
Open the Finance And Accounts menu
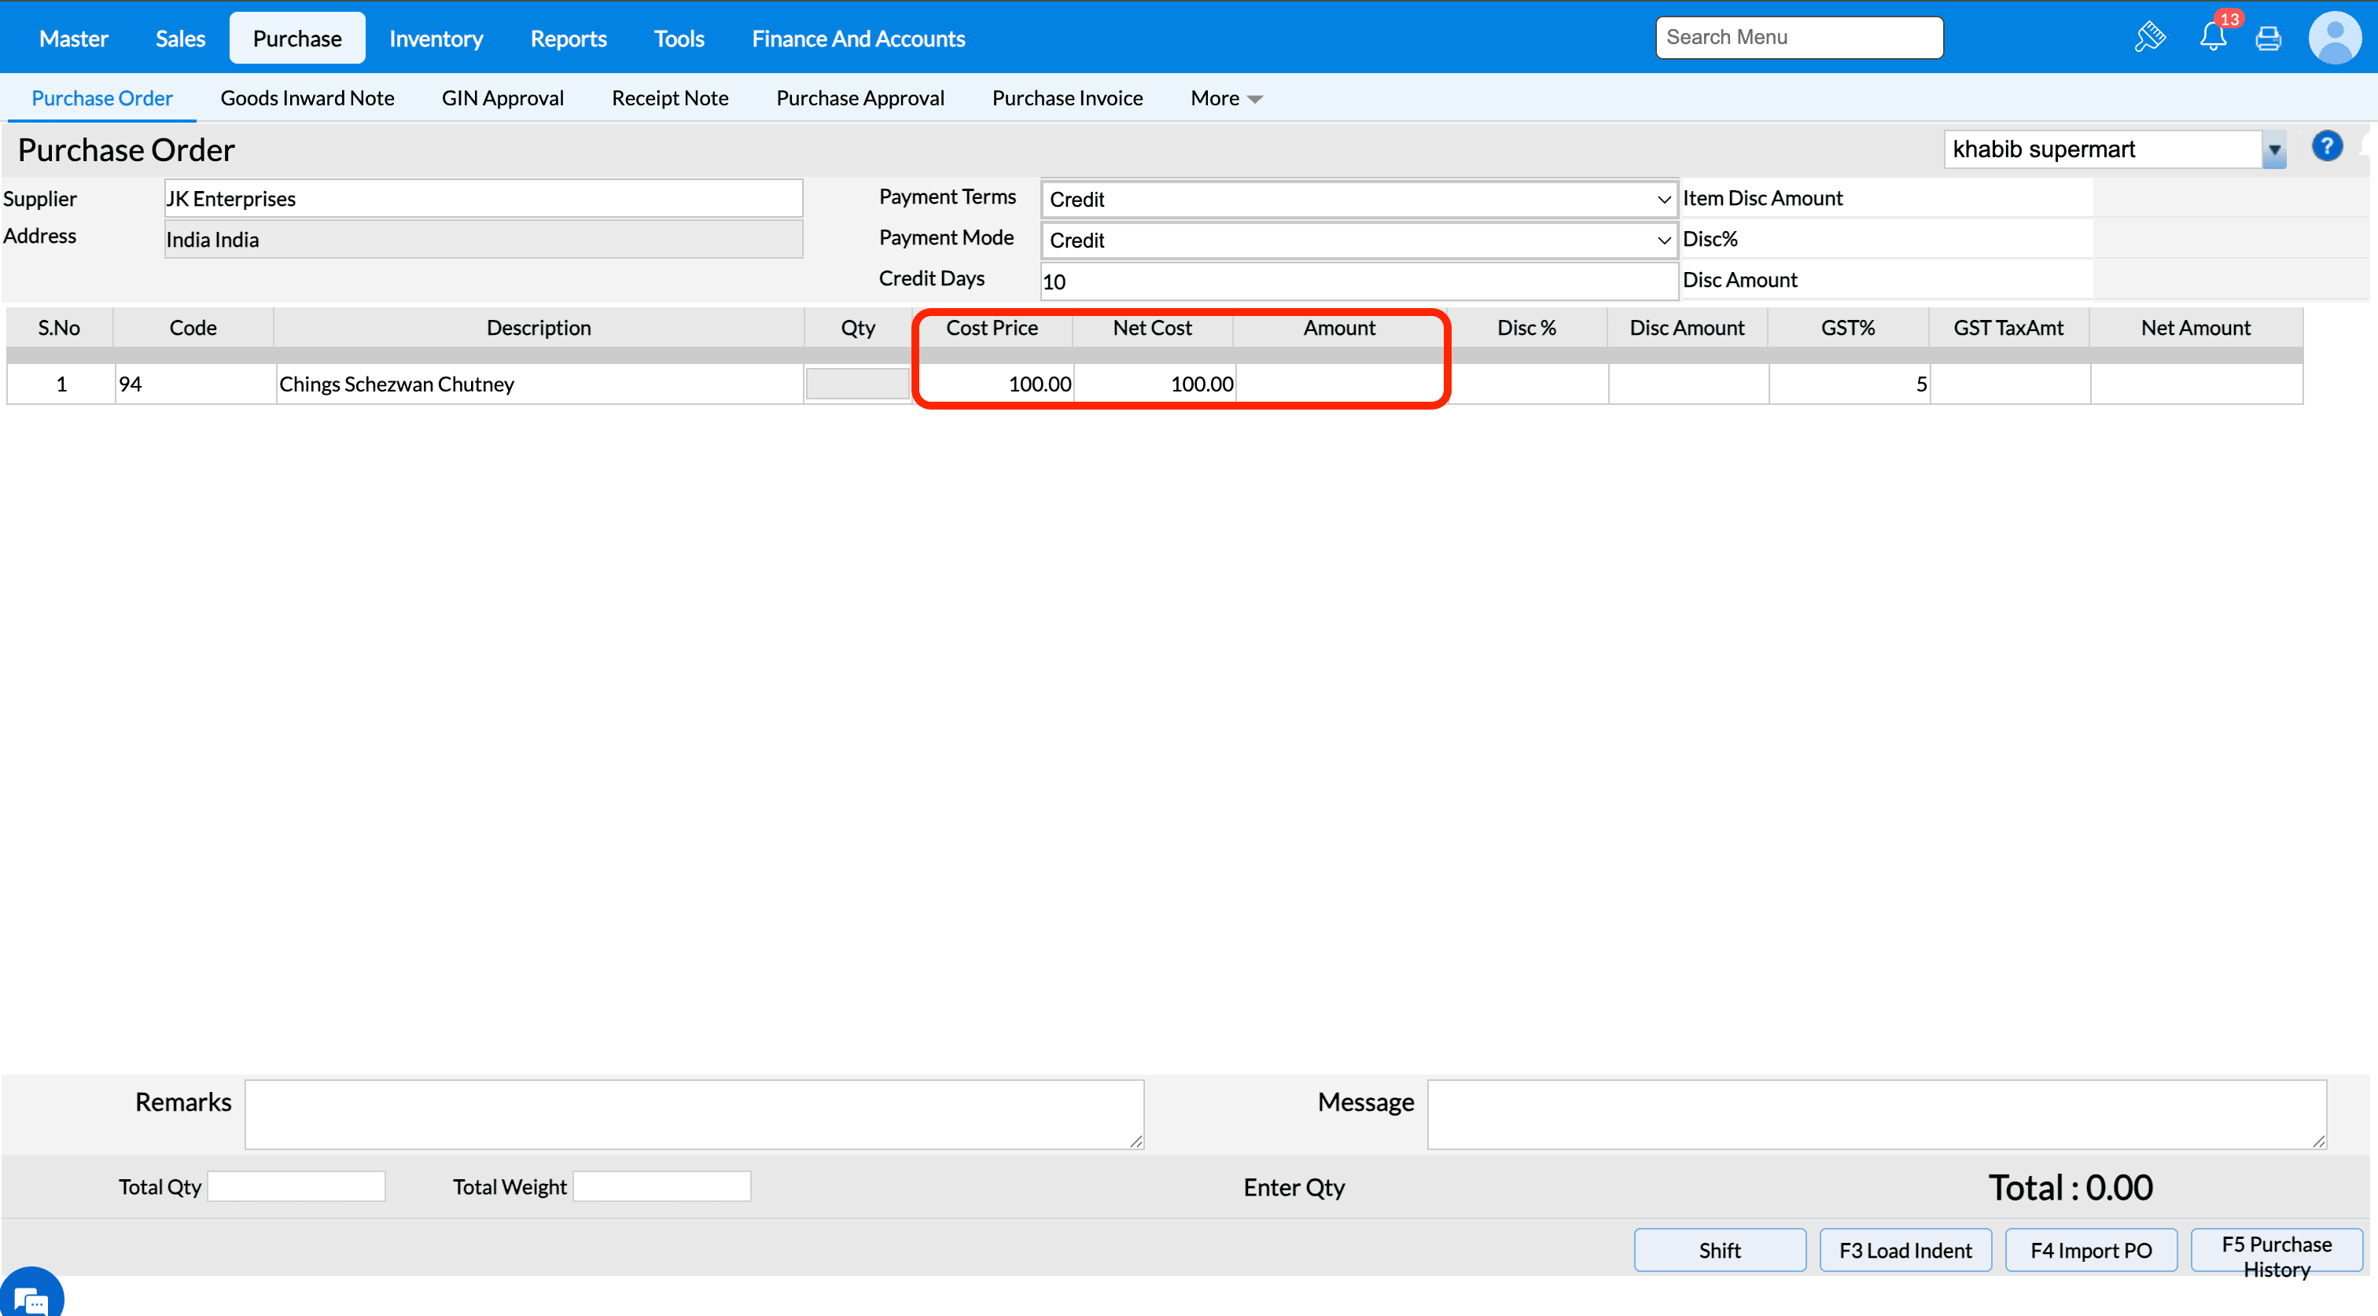pyautogui.click(x=858, y=39)
